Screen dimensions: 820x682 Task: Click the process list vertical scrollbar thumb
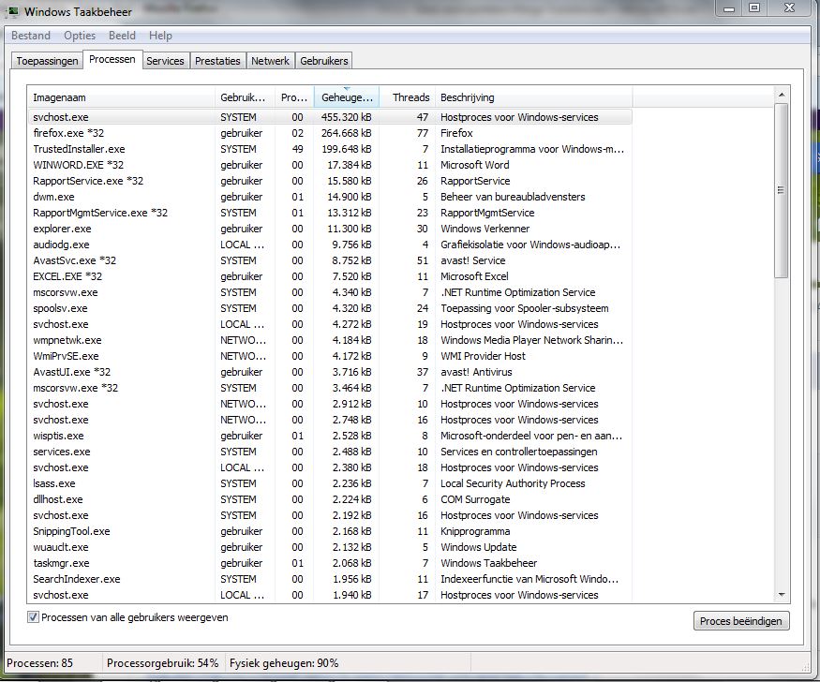click(782, 190)
